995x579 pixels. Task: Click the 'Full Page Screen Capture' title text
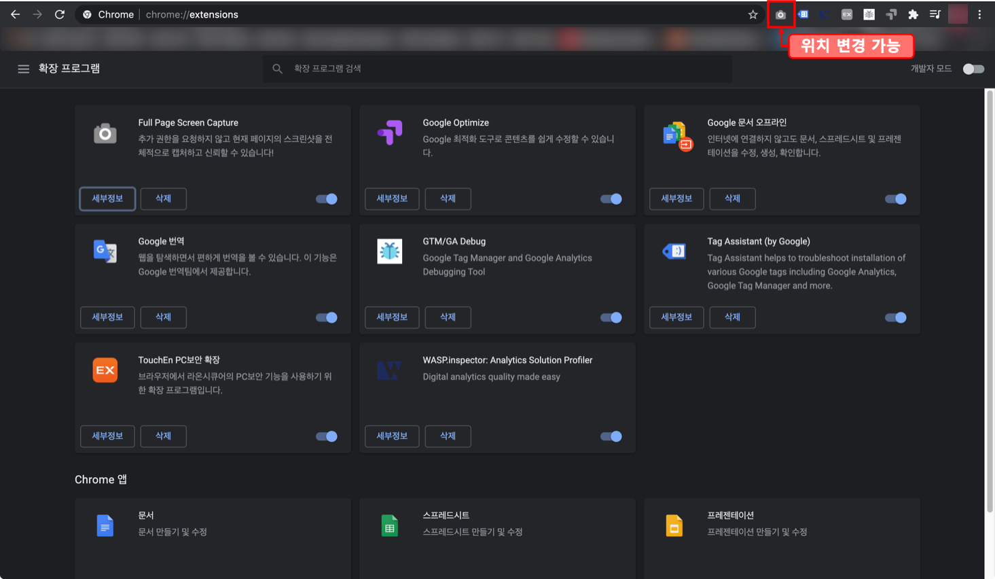click(188, 123)
